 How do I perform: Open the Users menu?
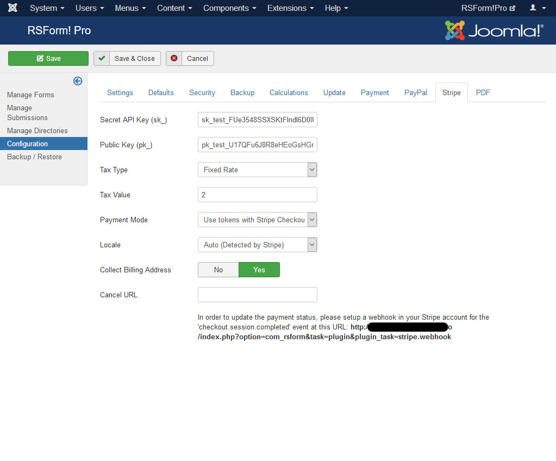[x=90, y=8]
